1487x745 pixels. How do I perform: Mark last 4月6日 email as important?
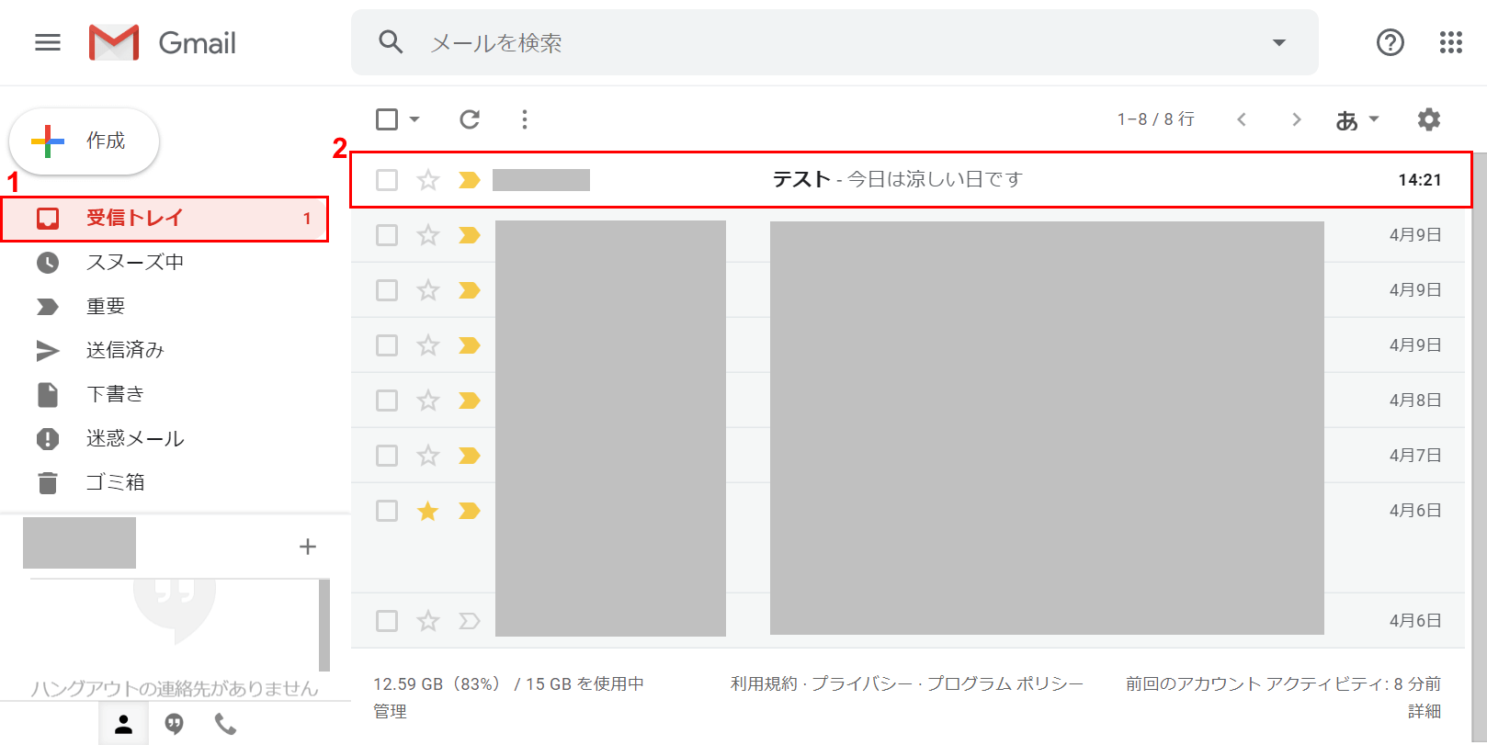point(470,621)
